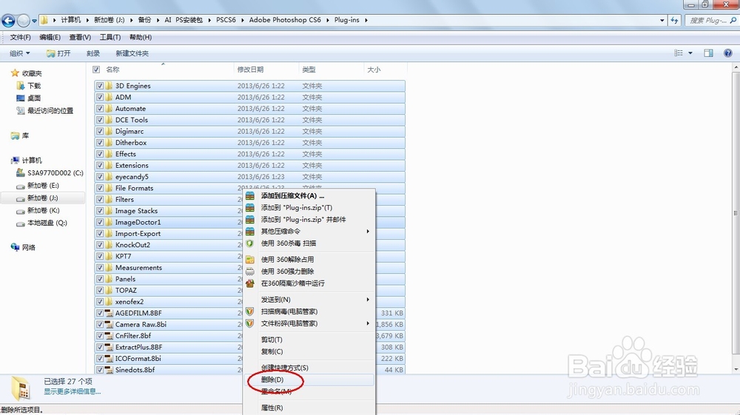The image size is (740, 415).
Task: Expand the 发送到(N) submenu
Action: tap(309, 300)
